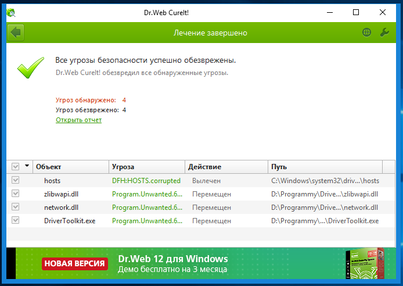Sort by the Действие column header
The height and width of the screenshot is (286, 403).
[226, 167]
